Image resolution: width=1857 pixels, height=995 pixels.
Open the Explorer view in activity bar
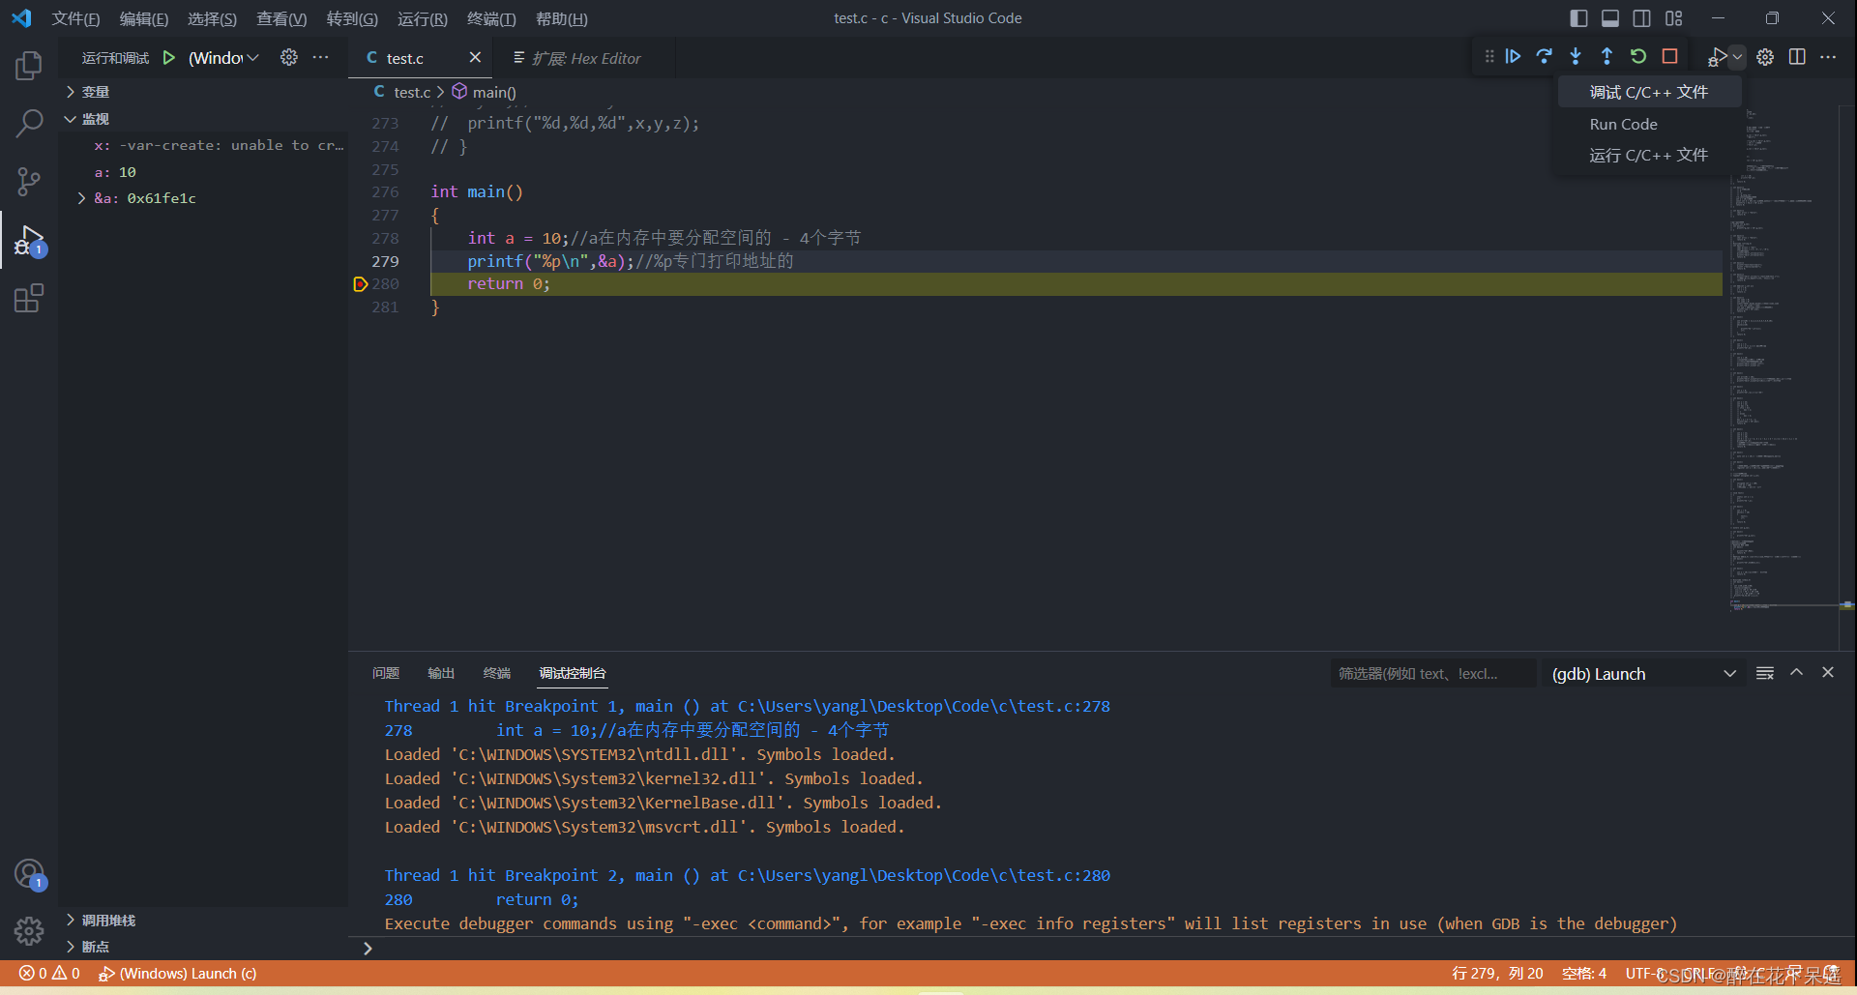tap(29, 66)
